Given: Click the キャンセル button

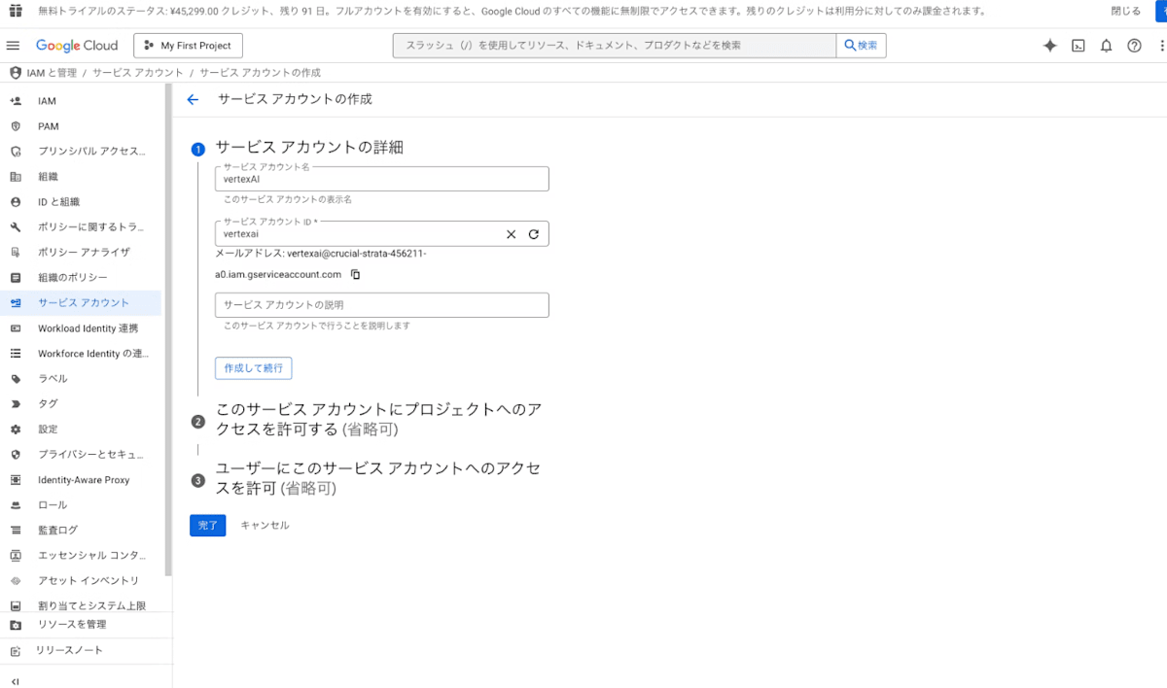Looking at the screenshot, I should (x=265, y=525).
